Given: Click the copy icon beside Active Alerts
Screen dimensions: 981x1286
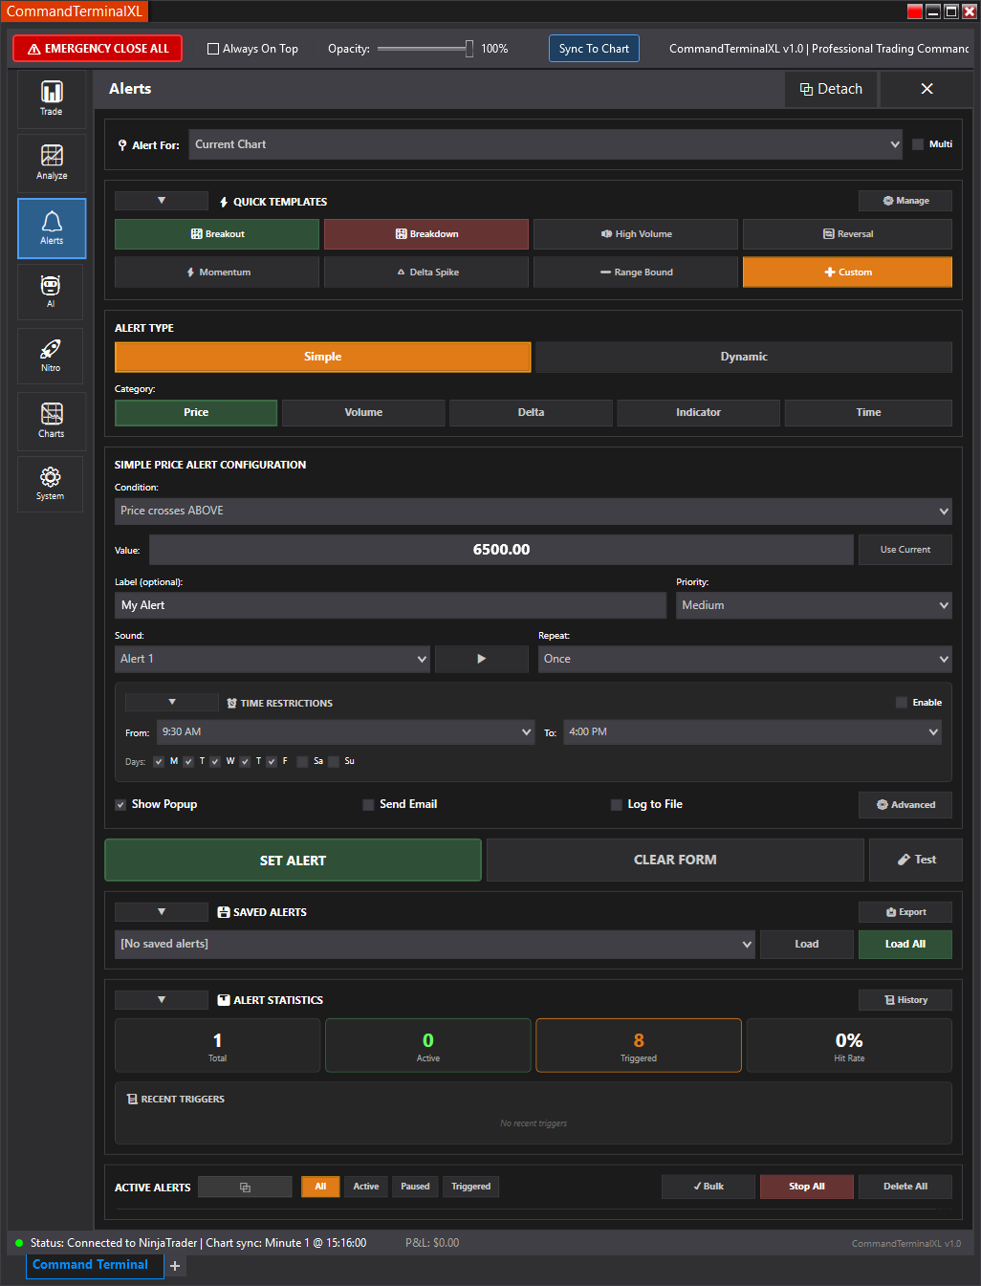Looking at the screenshot, I should tap(245, 1187).
